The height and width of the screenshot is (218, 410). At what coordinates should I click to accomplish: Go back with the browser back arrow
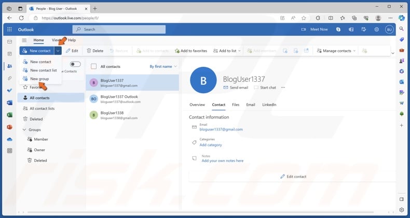(10, 18)
